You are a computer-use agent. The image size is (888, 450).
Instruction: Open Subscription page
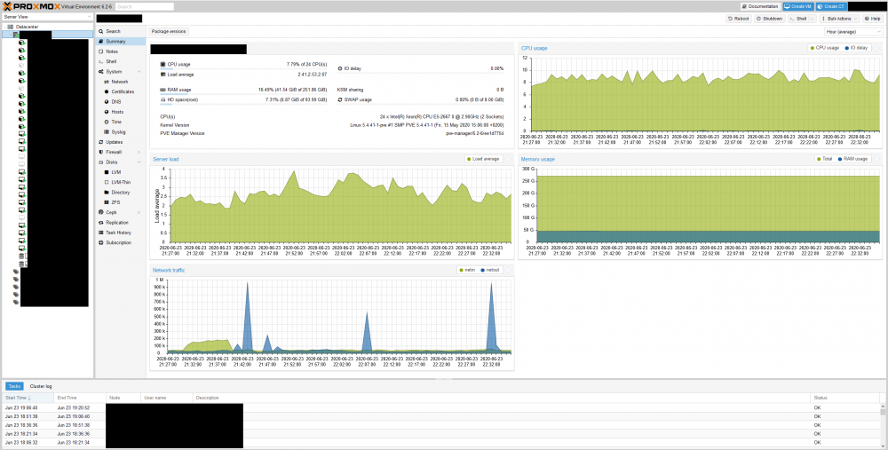[x=120, y=243]
